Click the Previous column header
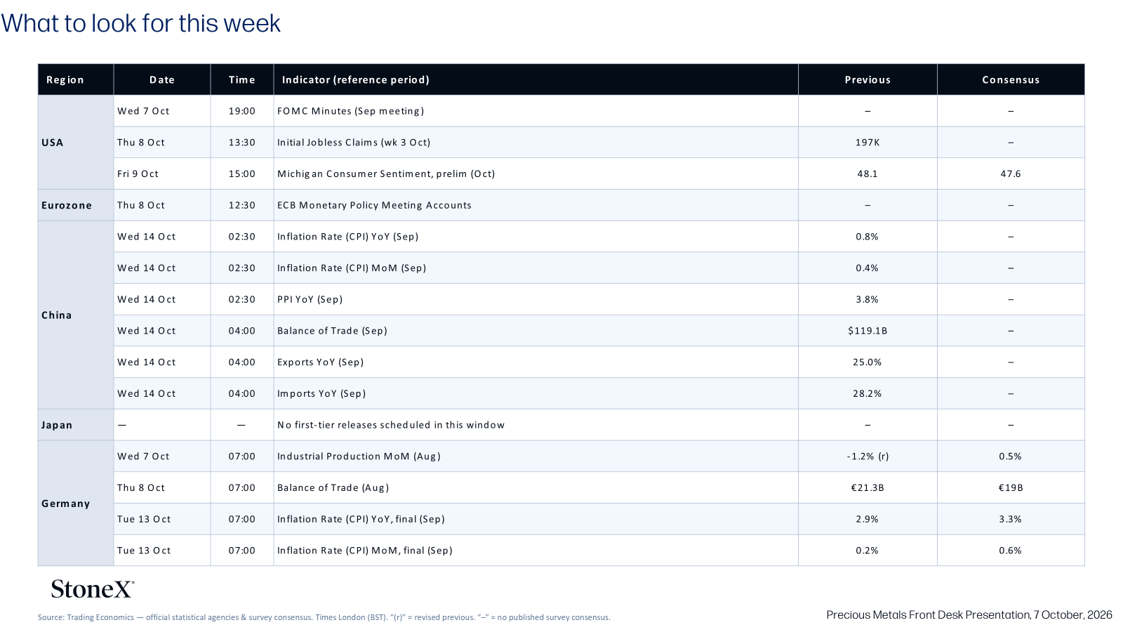The width and height of the screenshot is (1123, 632). pos(868,80)
